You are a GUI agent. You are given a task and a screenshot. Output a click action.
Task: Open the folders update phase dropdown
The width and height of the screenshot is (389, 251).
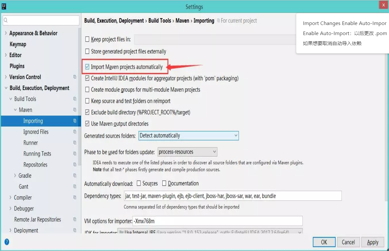coord(215,152)
